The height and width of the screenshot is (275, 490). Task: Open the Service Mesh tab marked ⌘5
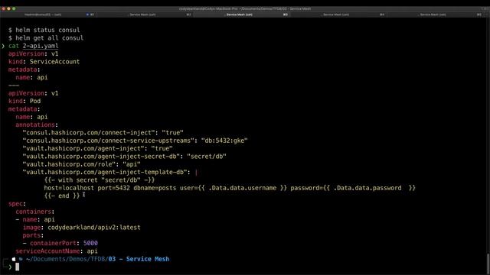[x=436, y=15]
